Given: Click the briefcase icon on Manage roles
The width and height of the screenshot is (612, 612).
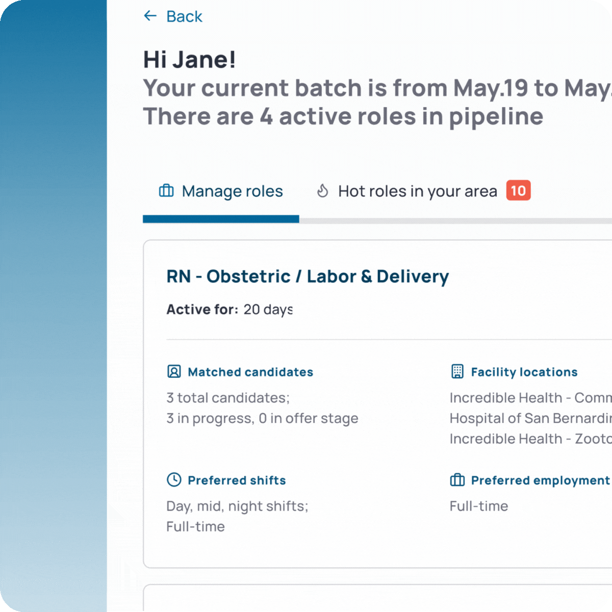Looking at the screenshot, I should (x=166, y=191).
